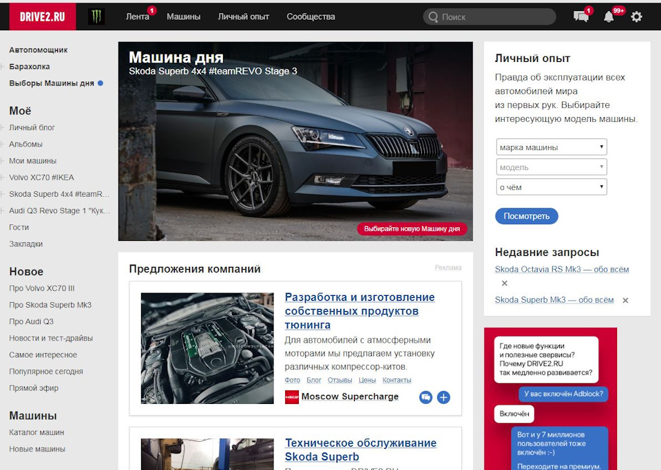Open Moscow Supercharge Блог link
The width and height of the screenshot is (661, 470).
[314, 380]
